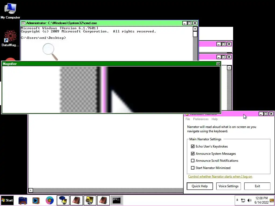Click scroll-up arrow in background window behind Magnifier
This screenshot has width=275, height=206.
tap(229, 68)
